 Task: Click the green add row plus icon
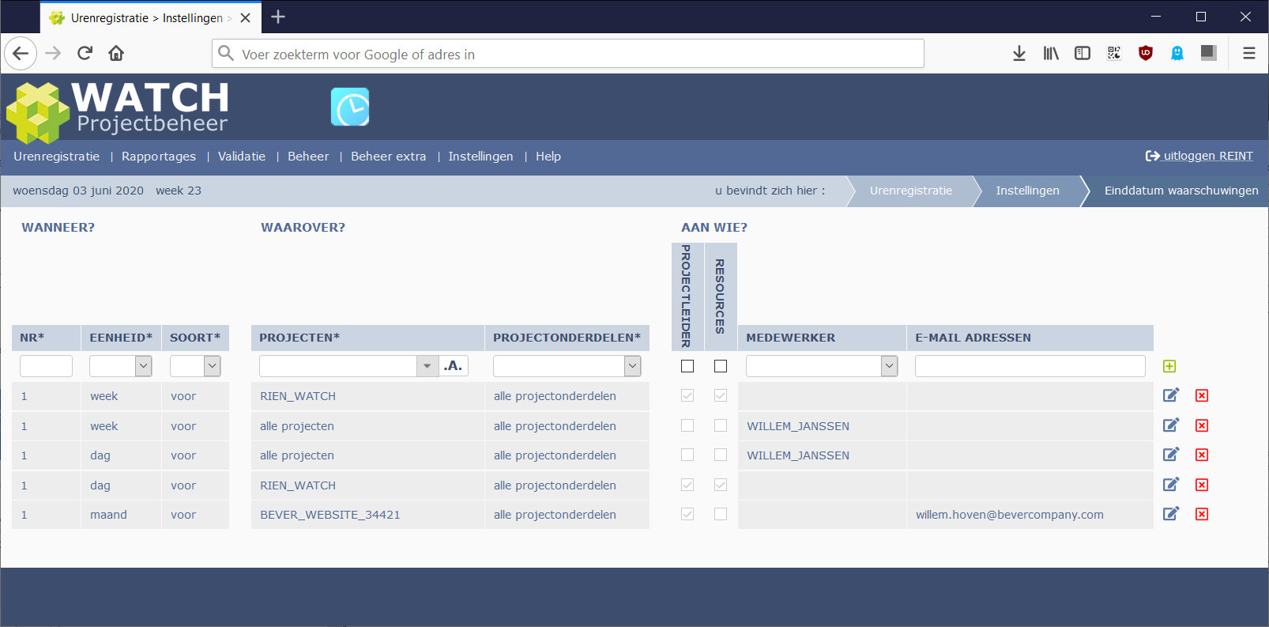(1169, 366)
